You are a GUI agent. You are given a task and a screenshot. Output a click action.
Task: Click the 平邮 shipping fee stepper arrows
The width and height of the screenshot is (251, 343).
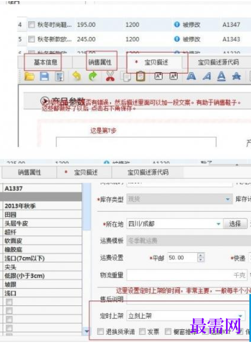(200, 258)
